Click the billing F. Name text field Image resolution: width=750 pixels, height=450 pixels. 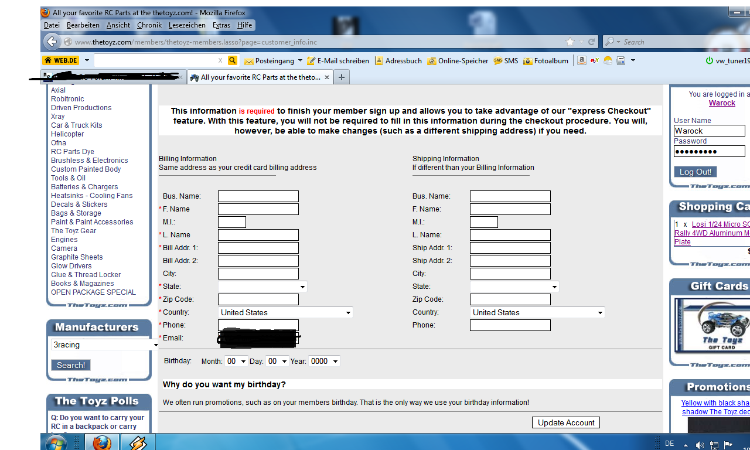258,209
